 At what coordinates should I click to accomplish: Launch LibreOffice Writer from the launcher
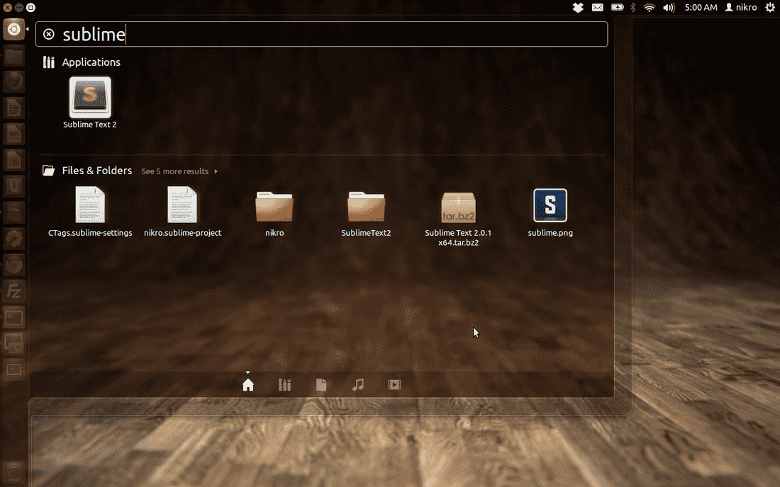[14, 108]
